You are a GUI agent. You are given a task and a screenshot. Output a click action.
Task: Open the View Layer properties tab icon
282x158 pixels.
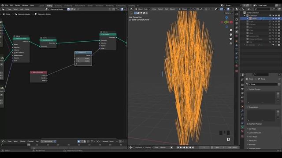[242, 93]
